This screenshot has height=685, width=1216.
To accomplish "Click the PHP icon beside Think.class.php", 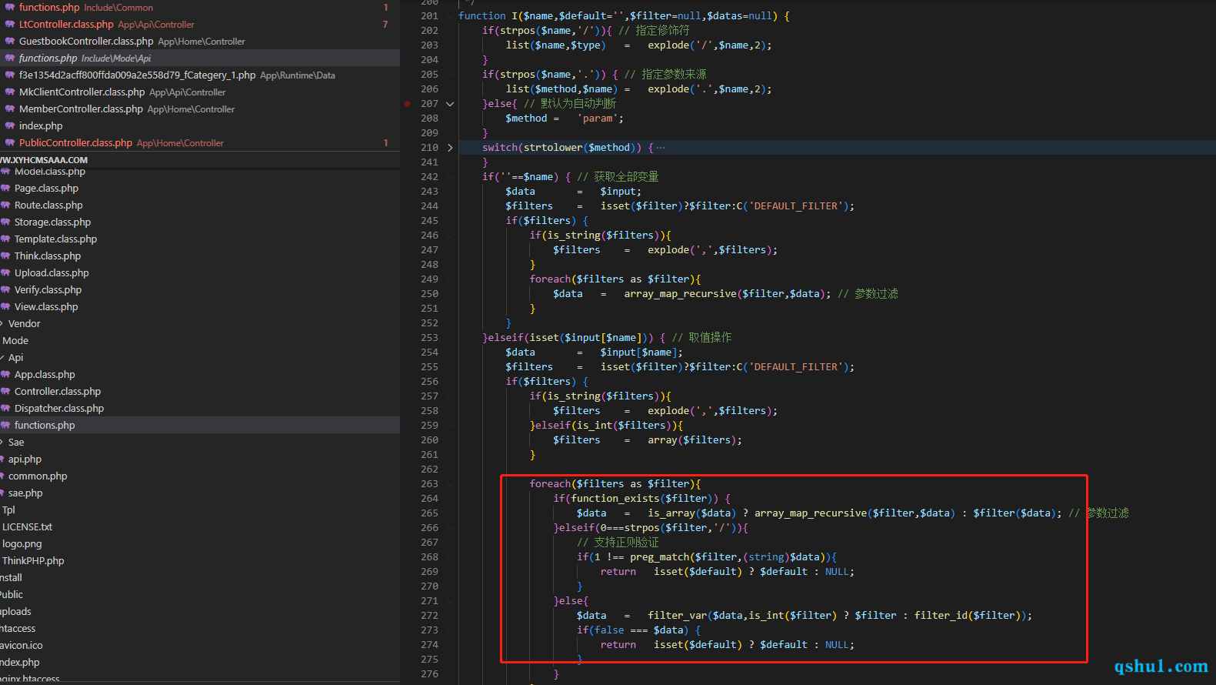I will pyautogui.click(x=5, y=256).
